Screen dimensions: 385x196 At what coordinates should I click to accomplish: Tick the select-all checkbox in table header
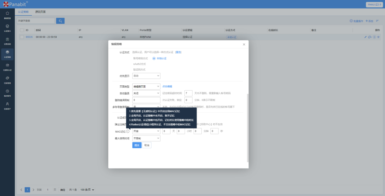[x=22, y=30]
